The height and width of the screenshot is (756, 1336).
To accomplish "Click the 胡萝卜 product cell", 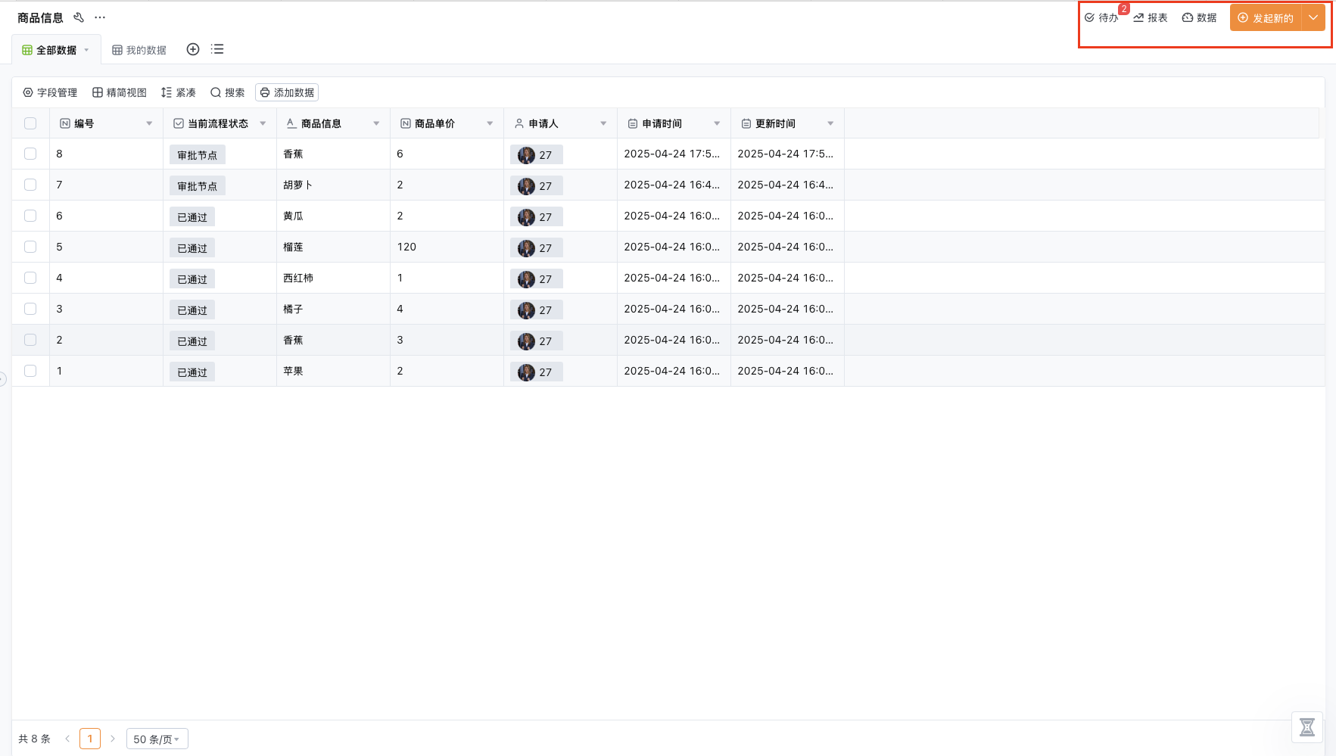I will 333,185.
